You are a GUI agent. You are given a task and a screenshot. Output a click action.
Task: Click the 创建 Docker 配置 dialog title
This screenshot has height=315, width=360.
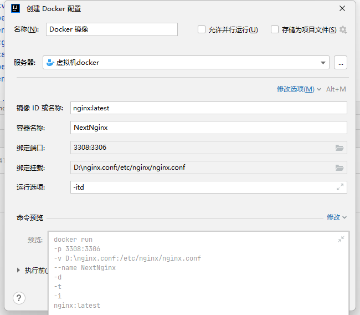coord(54,9)
